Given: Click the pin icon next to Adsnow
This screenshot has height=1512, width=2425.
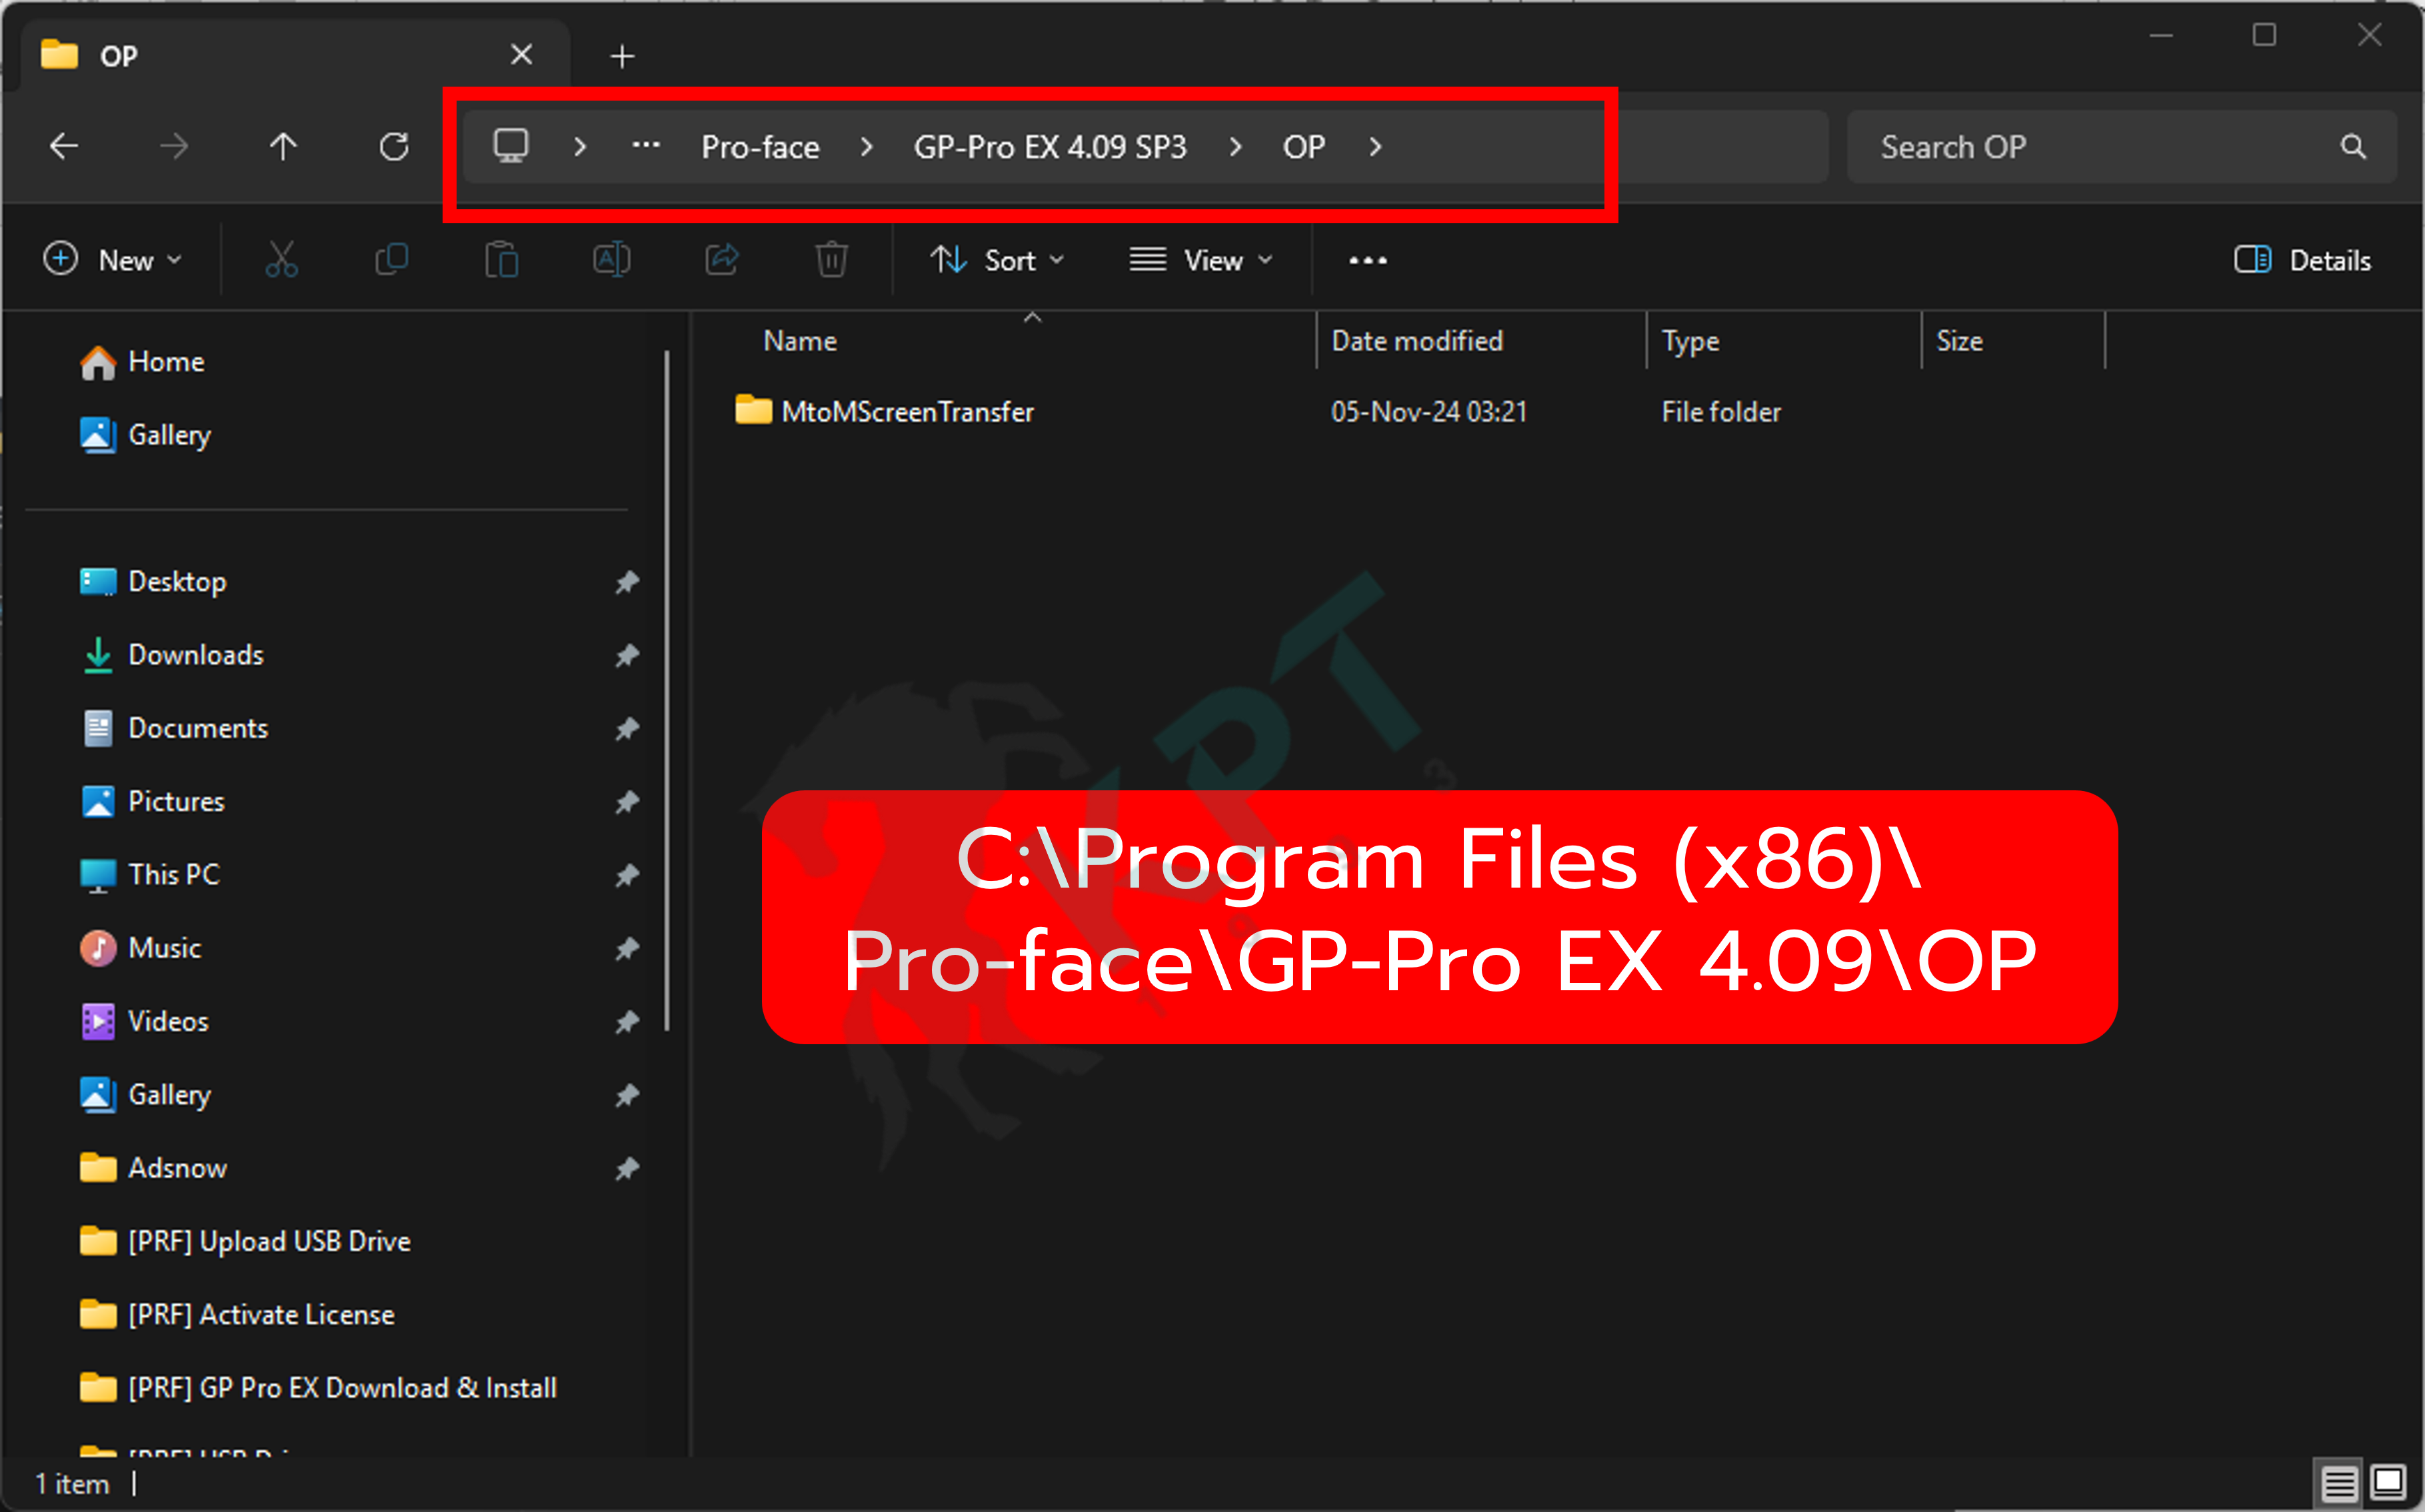Looking at the screenshot, I should [x=627, y=1168].
